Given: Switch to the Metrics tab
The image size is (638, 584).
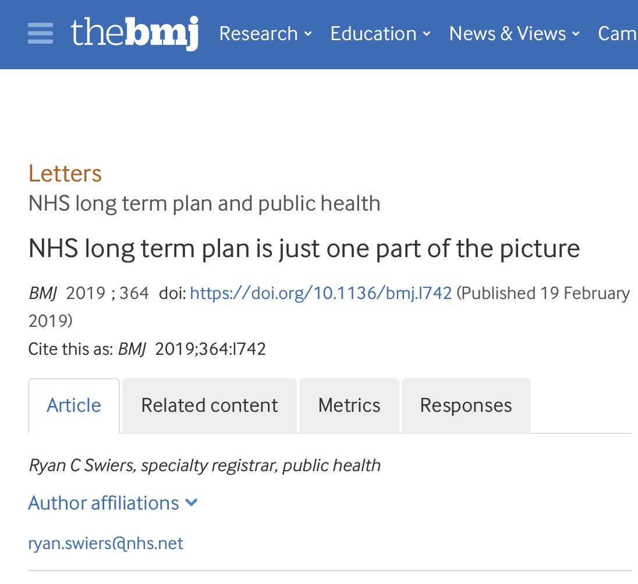Looking at the screenshot, I should [x=349, y=405].
